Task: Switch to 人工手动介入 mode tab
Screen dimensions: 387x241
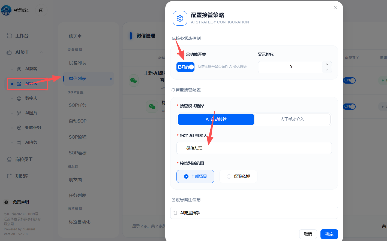Action: tap(292, 119)
